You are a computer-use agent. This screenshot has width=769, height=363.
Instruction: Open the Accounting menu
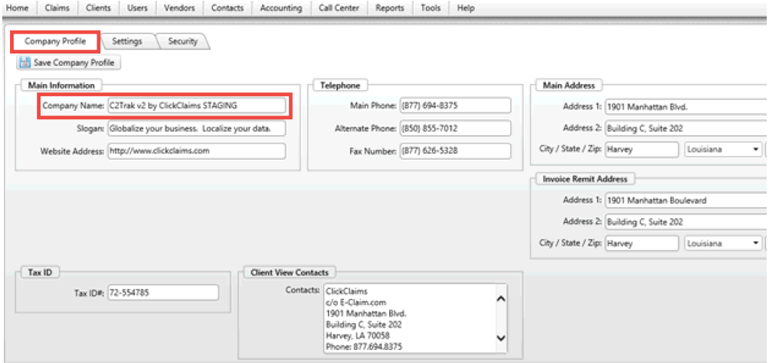pyautogui.click(x=281, y=8)
